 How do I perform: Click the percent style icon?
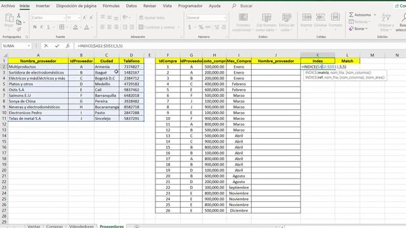click(201, 27)
